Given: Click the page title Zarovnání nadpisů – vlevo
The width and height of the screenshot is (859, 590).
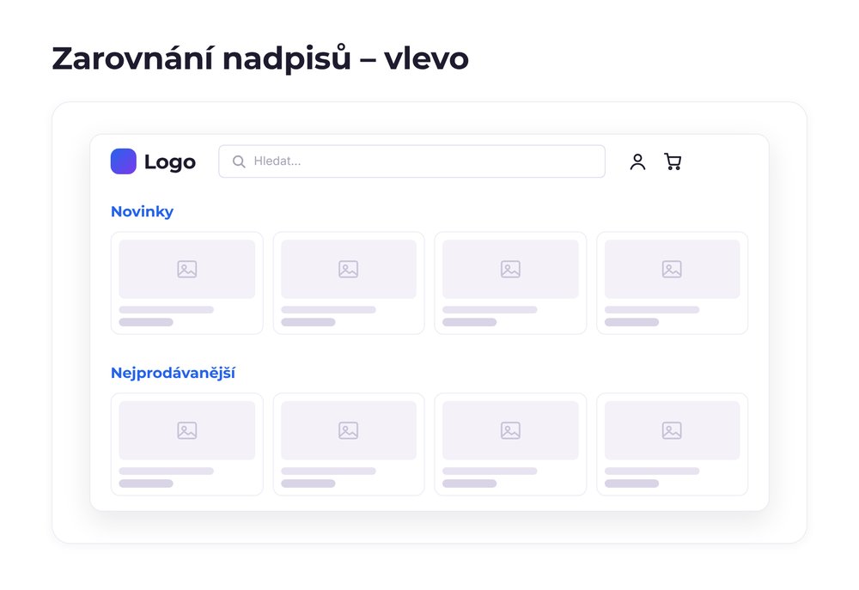Looking at the screenshot, I should [x=260, y=59].
